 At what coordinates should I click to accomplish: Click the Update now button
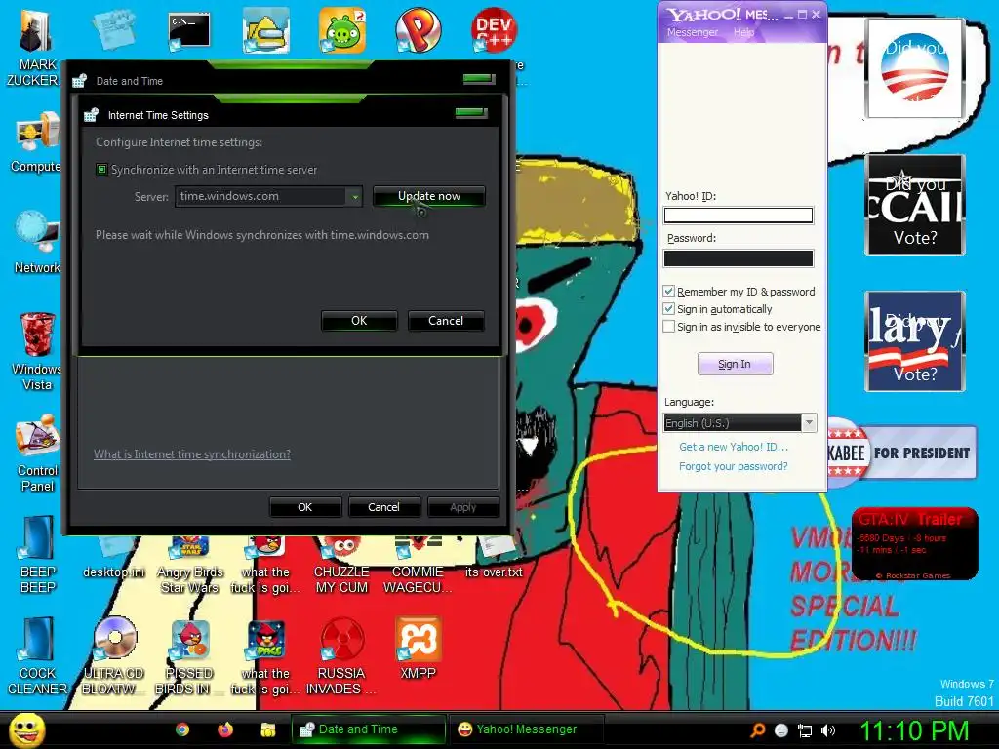coord(429,196)
